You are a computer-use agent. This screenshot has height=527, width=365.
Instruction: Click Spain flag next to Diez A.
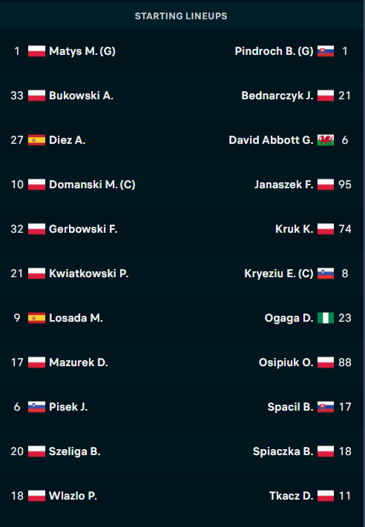pos(36,140)
